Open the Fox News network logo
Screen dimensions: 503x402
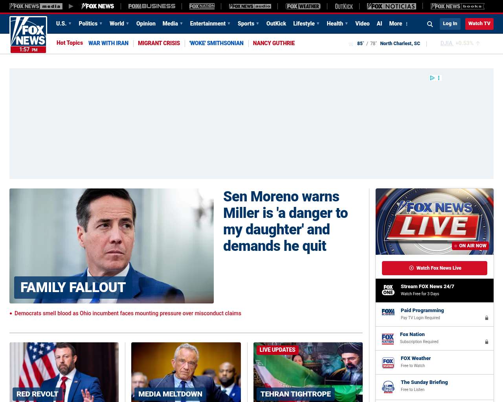[x=97, y=6]
